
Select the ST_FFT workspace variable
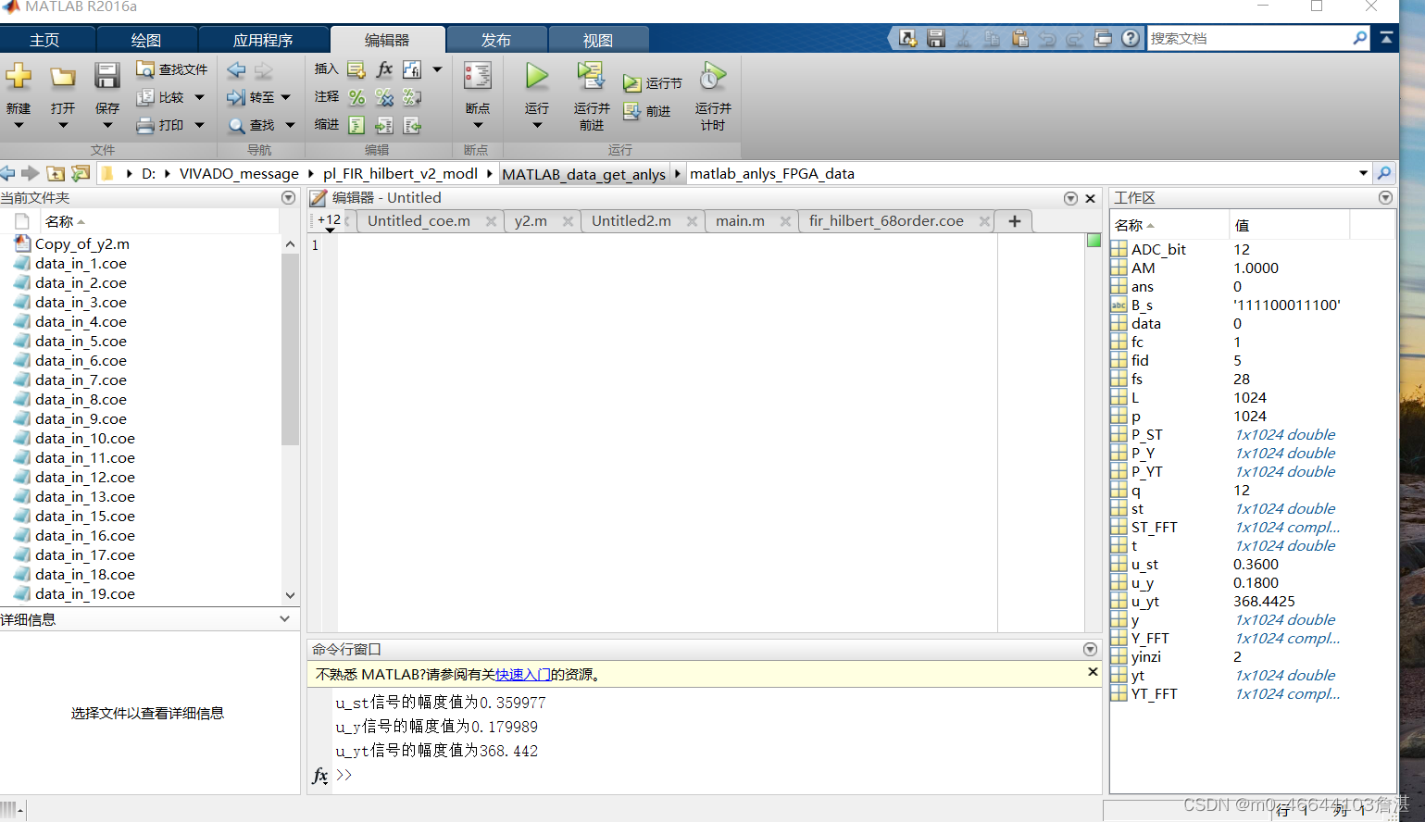(1154, 528)
